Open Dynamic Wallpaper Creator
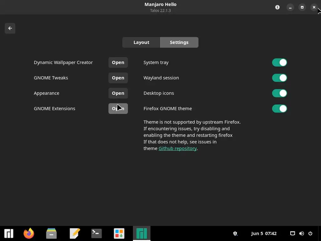This screenshot has height=241, width=321. click(118, 62)
